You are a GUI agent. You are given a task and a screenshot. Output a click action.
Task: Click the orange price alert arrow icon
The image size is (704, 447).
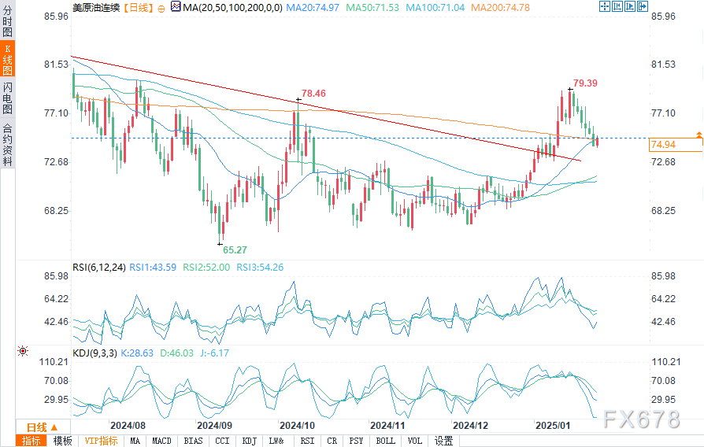click(x=699, y=135)
